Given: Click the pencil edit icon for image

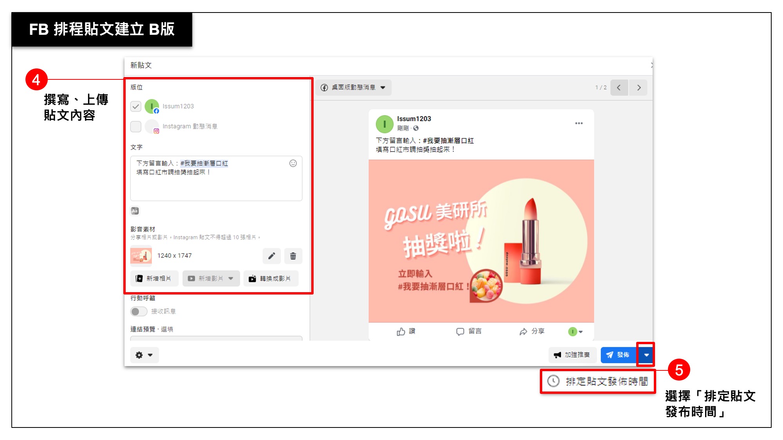Looking at the screenshot, I should point(271,256).
